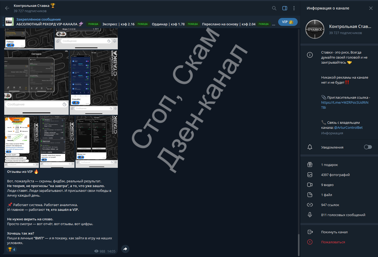Viewport: 378px width, 257px height.
Task: Open the three-dot more options menu
Action: [294, 8]
